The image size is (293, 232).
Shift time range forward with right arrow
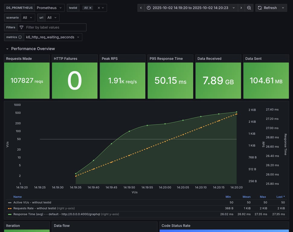click(241, 8)
